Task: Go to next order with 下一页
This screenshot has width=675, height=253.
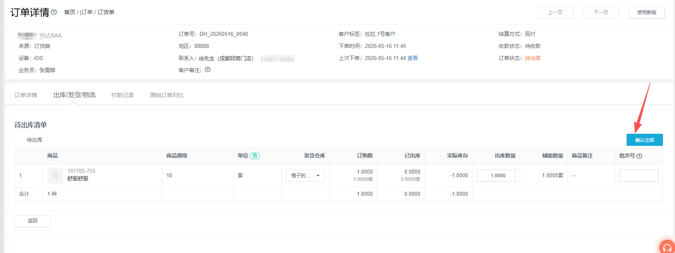Action: (x=601, y=12)
